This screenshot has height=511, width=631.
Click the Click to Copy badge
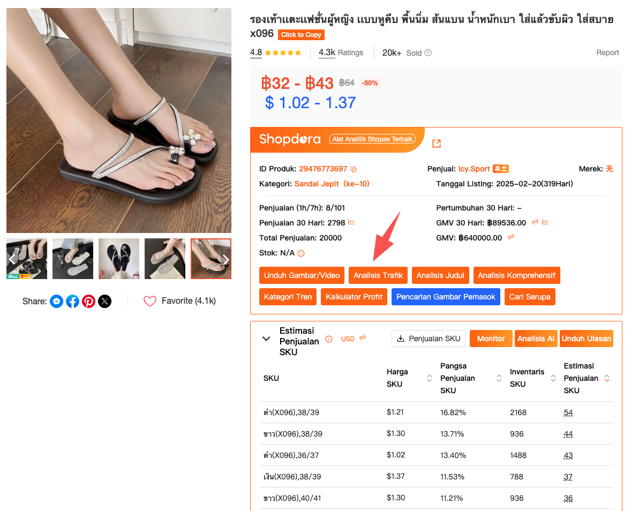[x=301, y=35]
